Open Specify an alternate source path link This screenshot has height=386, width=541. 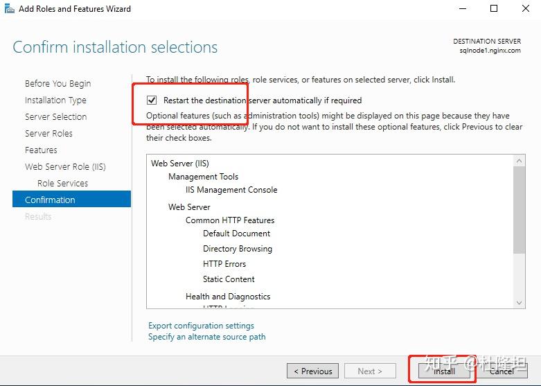point(206,337)
